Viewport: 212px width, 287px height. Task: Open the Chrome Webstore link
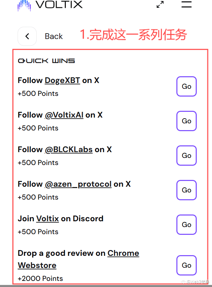(78, 259)
